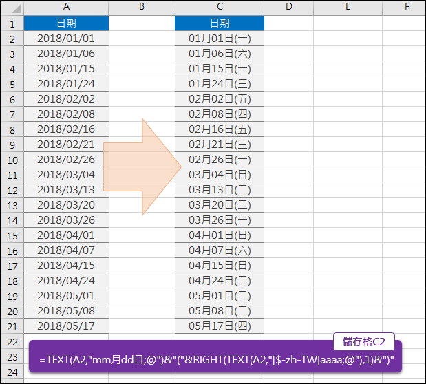Select column A header
426x384 pixels.
pyautogui.click(x=66, y=8)
